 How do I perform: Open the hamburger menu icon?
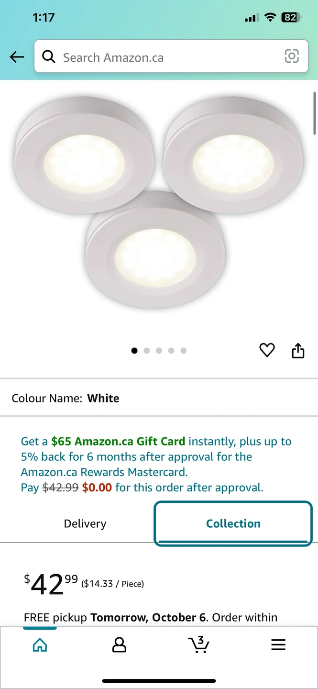click(278, 645)
